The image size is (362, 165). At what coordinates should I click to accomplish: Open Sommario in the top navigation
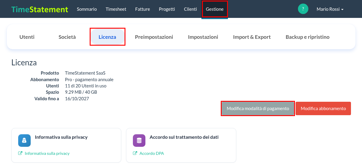click(87, 9)
